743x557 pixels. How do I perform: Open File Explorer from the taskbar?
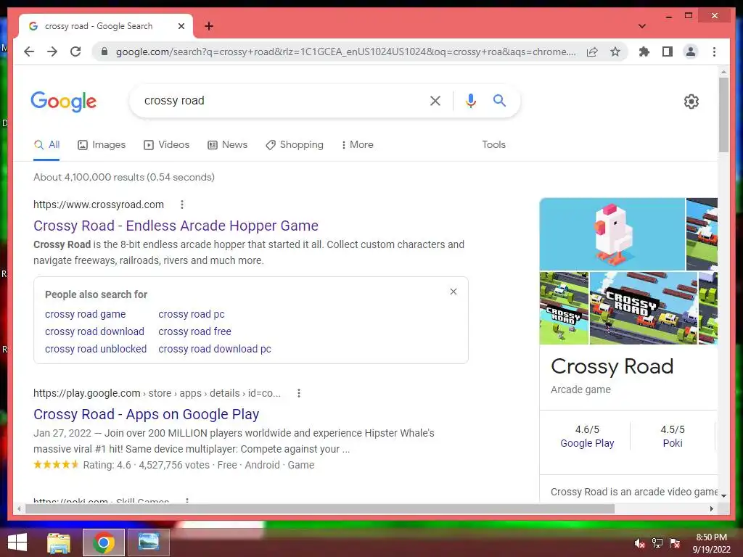click(x=59, y=542)
